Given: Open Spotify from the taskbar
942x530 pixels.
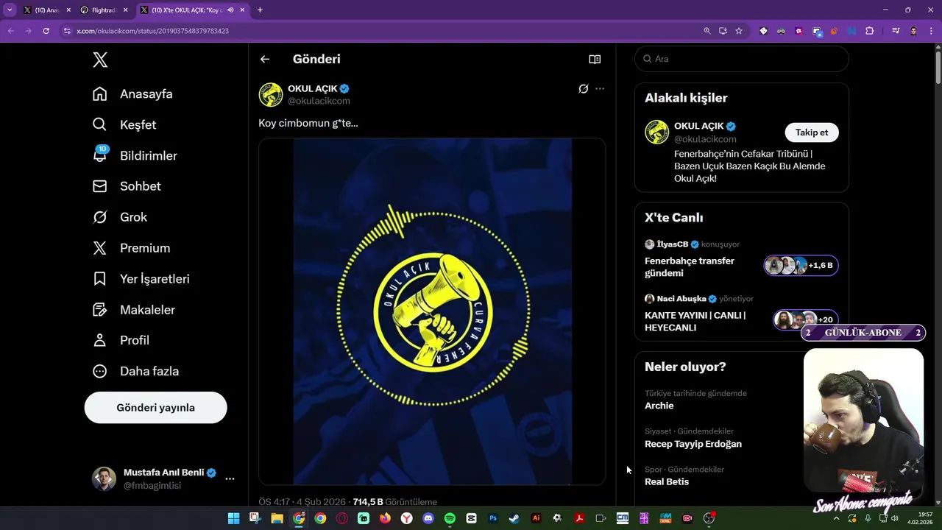Looking at the screenshot, I should [450, 518].
